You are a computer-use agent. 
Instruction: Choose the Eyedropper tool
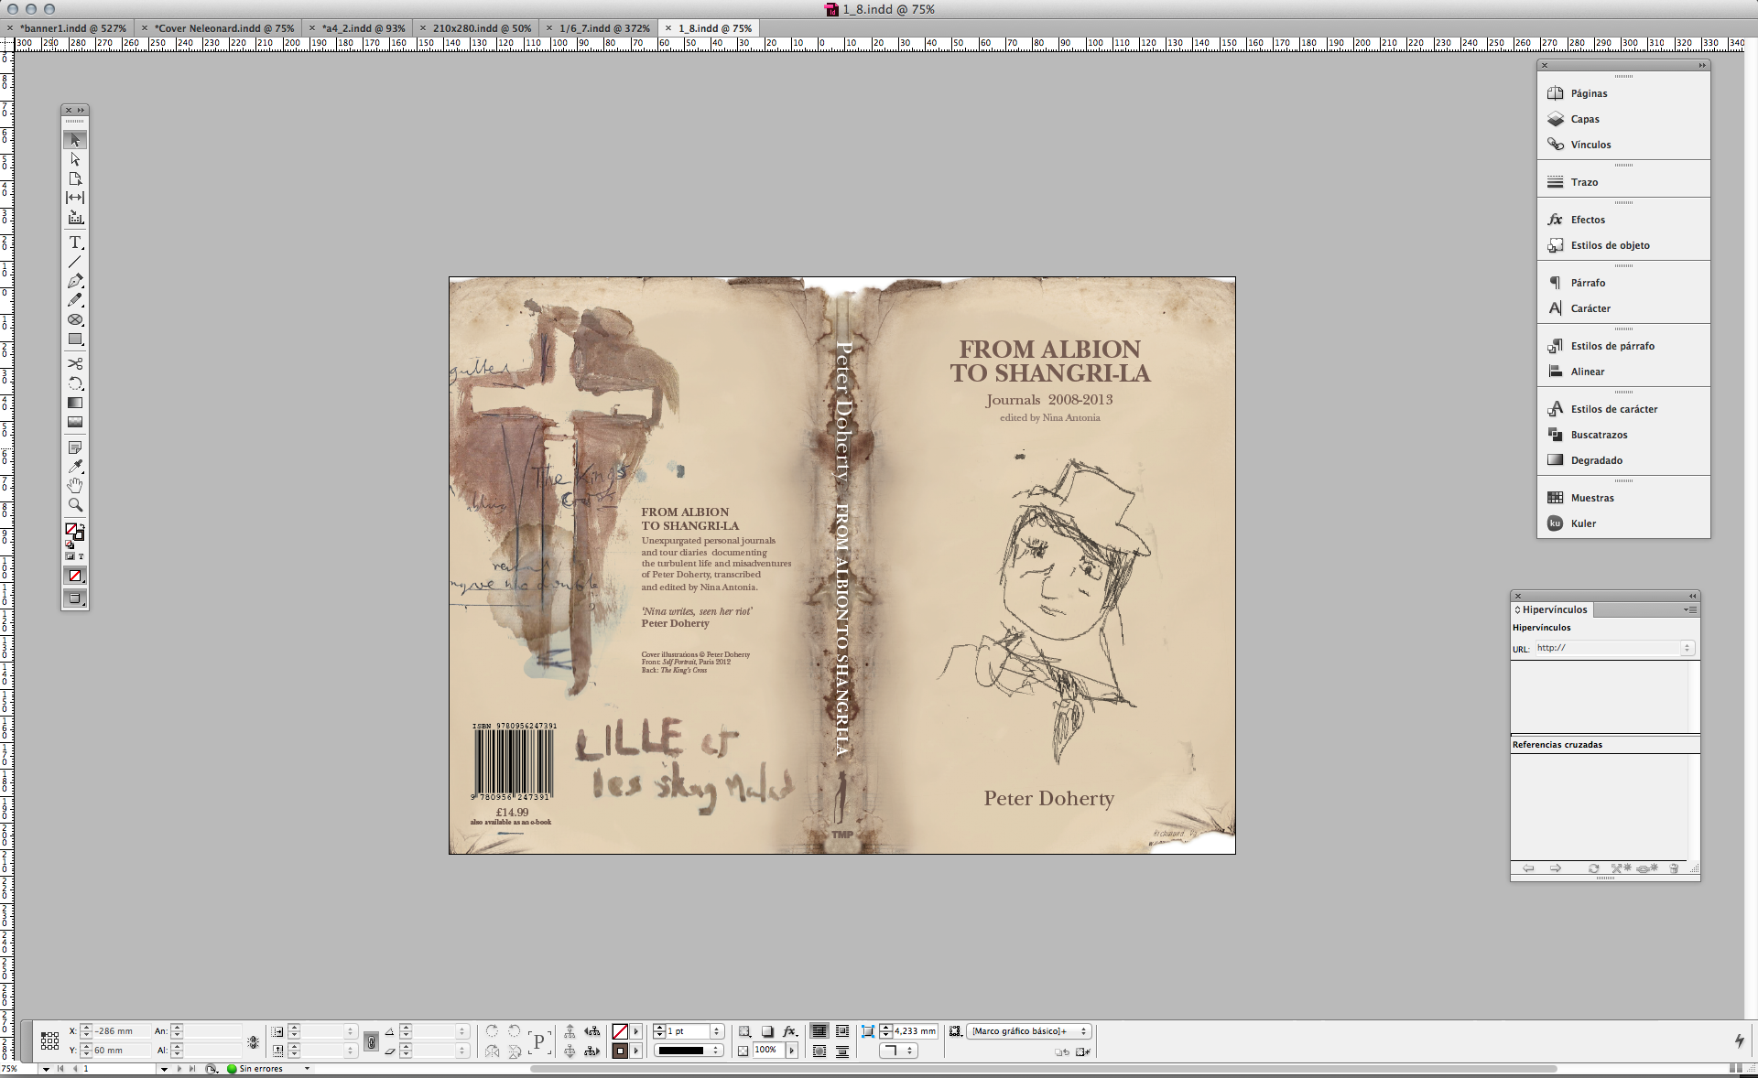click(x=75, y=466)
